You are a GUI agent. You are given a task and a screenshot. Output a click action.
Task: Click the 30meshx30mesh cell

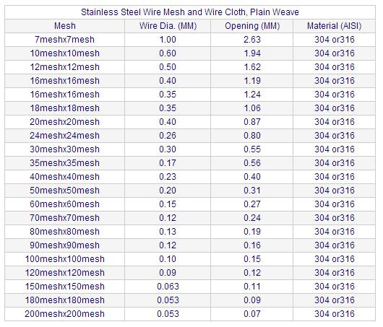click(65, 149)
